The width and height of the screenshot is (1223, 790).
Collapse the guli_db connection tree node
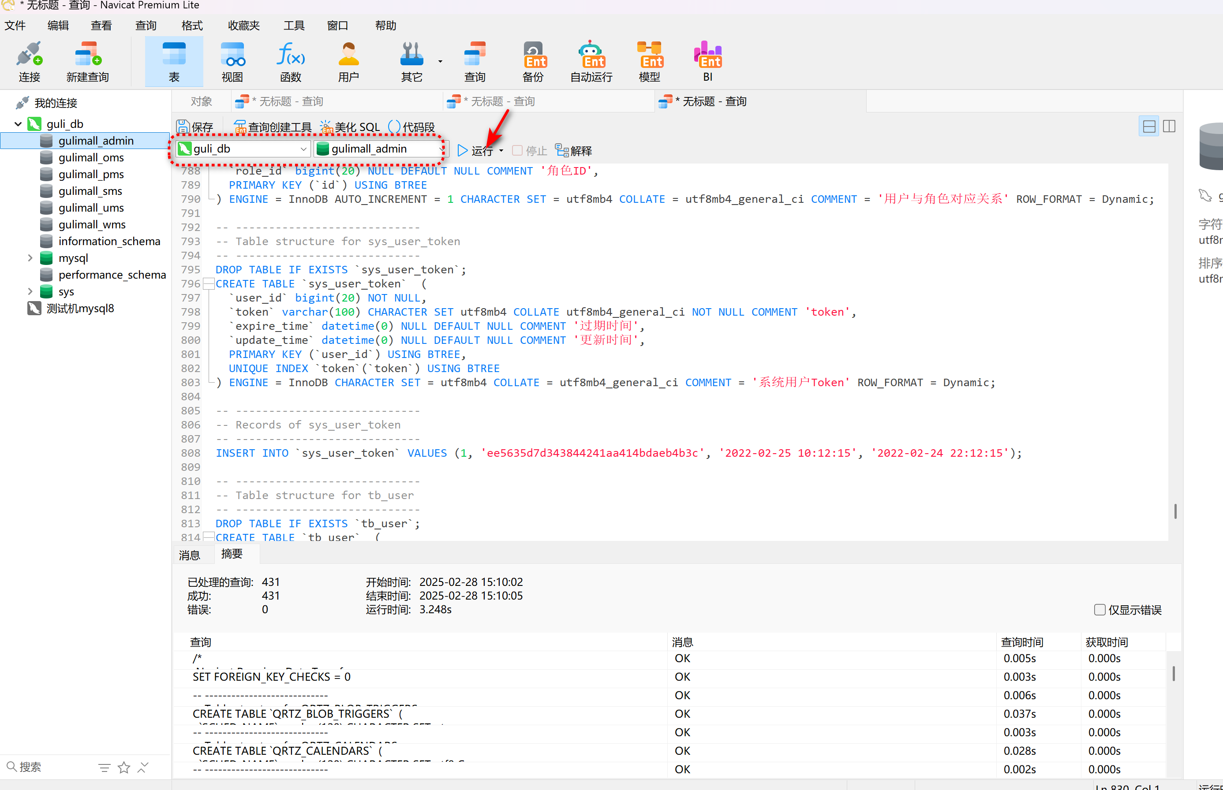coord(18,123)
